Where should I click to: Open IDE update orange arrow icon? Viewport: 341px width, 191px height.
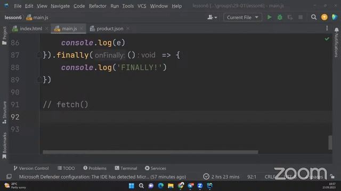pyautogui.click(x=324, y=17)
